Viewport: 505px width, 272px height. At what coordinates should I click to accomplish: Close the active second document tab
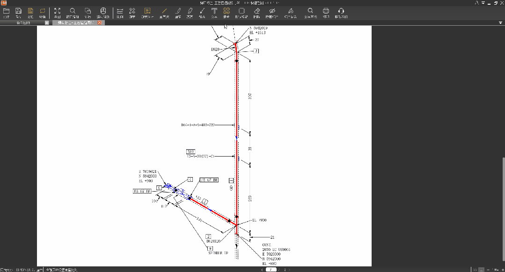point(100,23)
